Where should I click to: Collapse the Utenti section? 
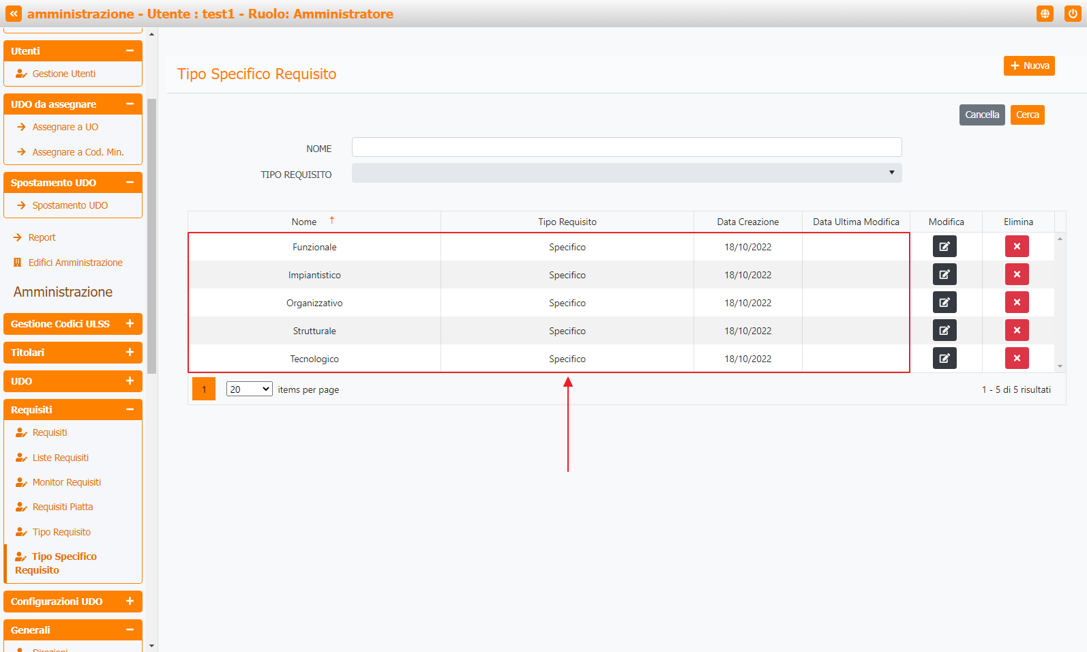coord(130,50)
